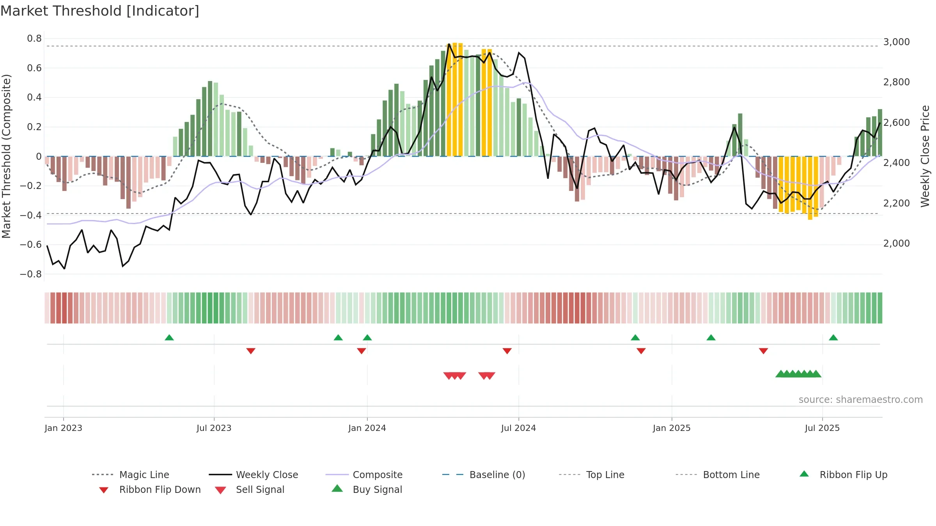Toggle the Magic Line legend entry

[131, 475]
